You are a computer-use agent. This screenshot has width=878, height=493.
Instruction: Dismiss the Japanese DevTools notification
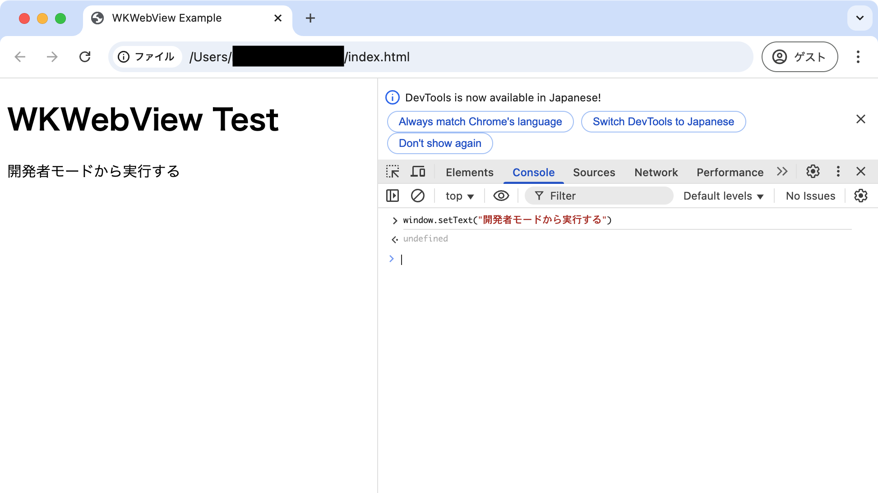pyautogui.click(x=861, y=119)
